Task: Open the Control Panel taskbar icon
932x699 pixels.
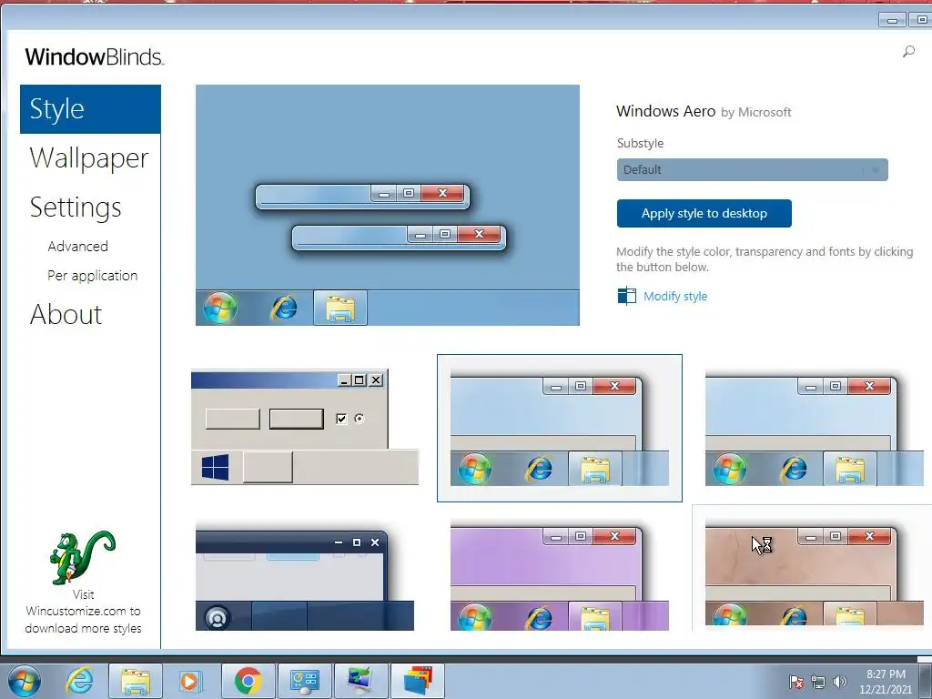Action: click(x=304, y=681)
